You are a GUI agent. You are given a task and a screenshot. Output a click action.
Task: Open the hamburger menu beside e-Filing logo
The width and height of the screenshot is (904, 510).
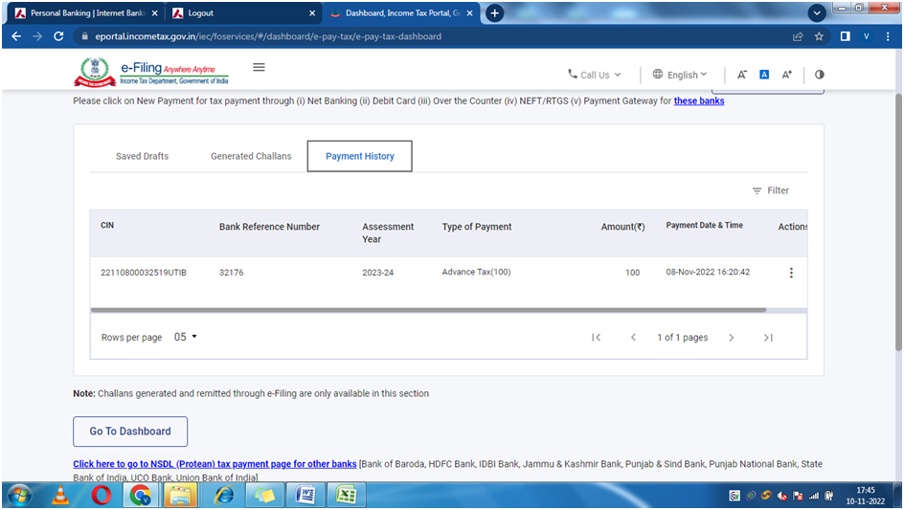coord(259,68)
